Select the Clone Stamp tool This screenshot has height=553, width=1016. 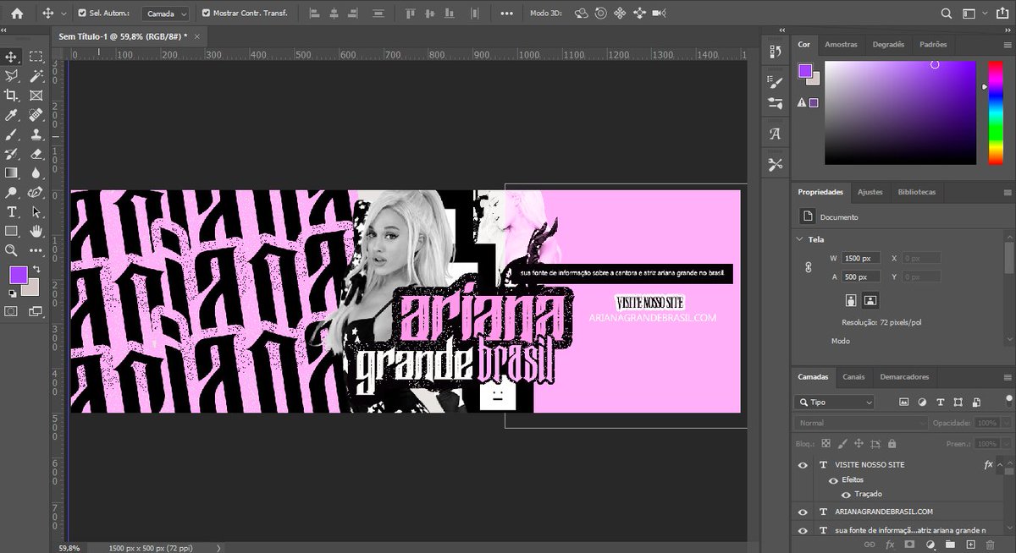click(x=36, y=134)
